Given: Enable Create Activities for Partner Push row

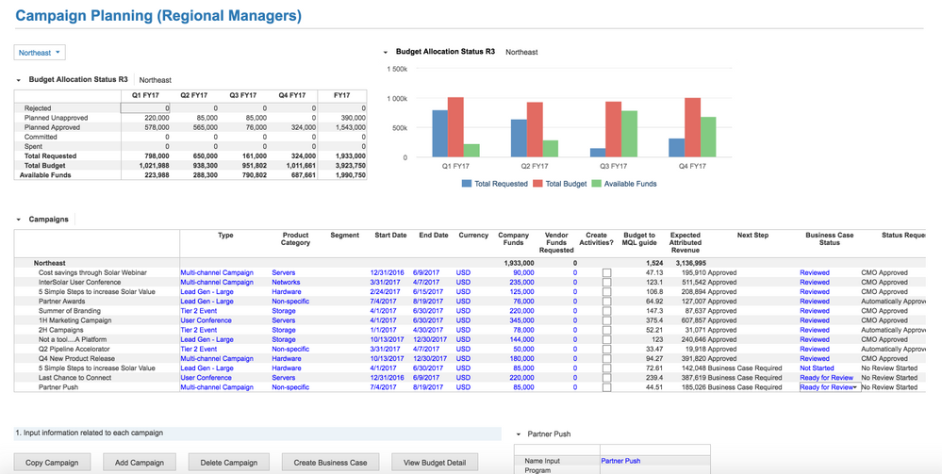Looking at the screenshot, I should [x=606, y=387].
